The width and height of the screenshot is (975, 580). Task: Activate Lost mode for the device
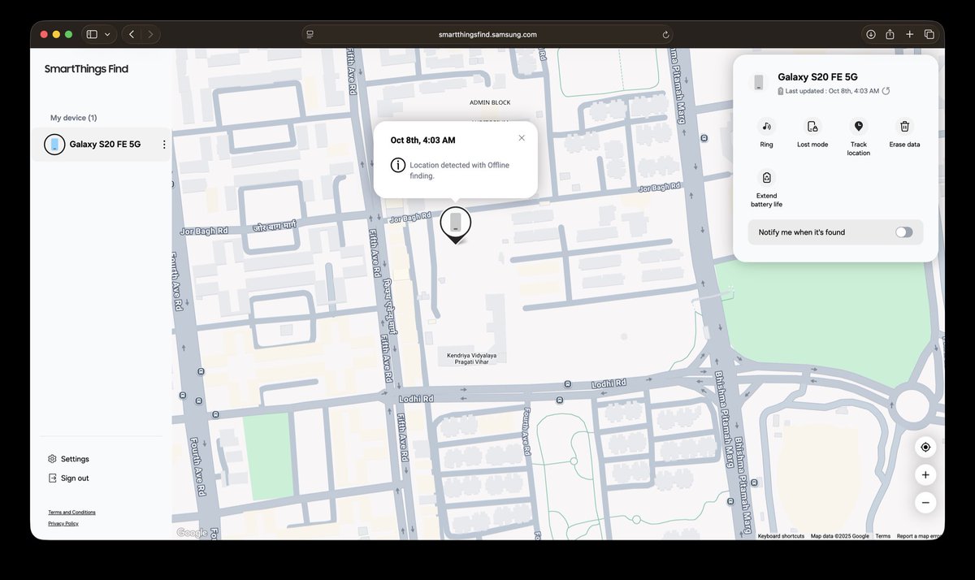click(812, 134)
